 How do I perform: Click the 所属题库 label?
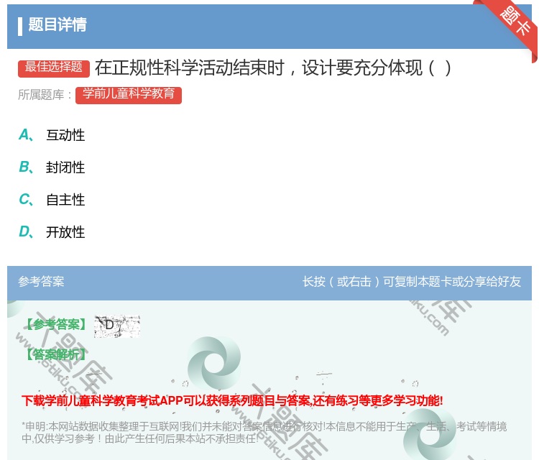(x=45, y=95)
